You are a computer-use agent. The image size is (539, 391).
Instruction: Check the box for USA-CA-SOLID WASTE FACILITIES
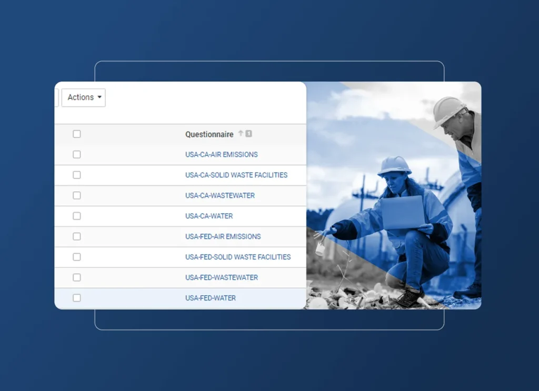tap(77, 175)
